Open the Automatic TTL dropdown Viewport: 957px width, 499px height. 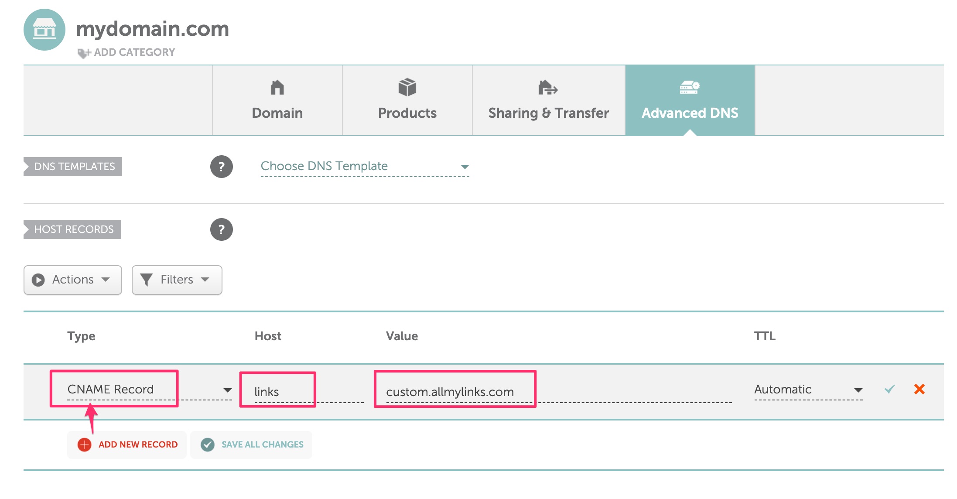tap(809, 390)
